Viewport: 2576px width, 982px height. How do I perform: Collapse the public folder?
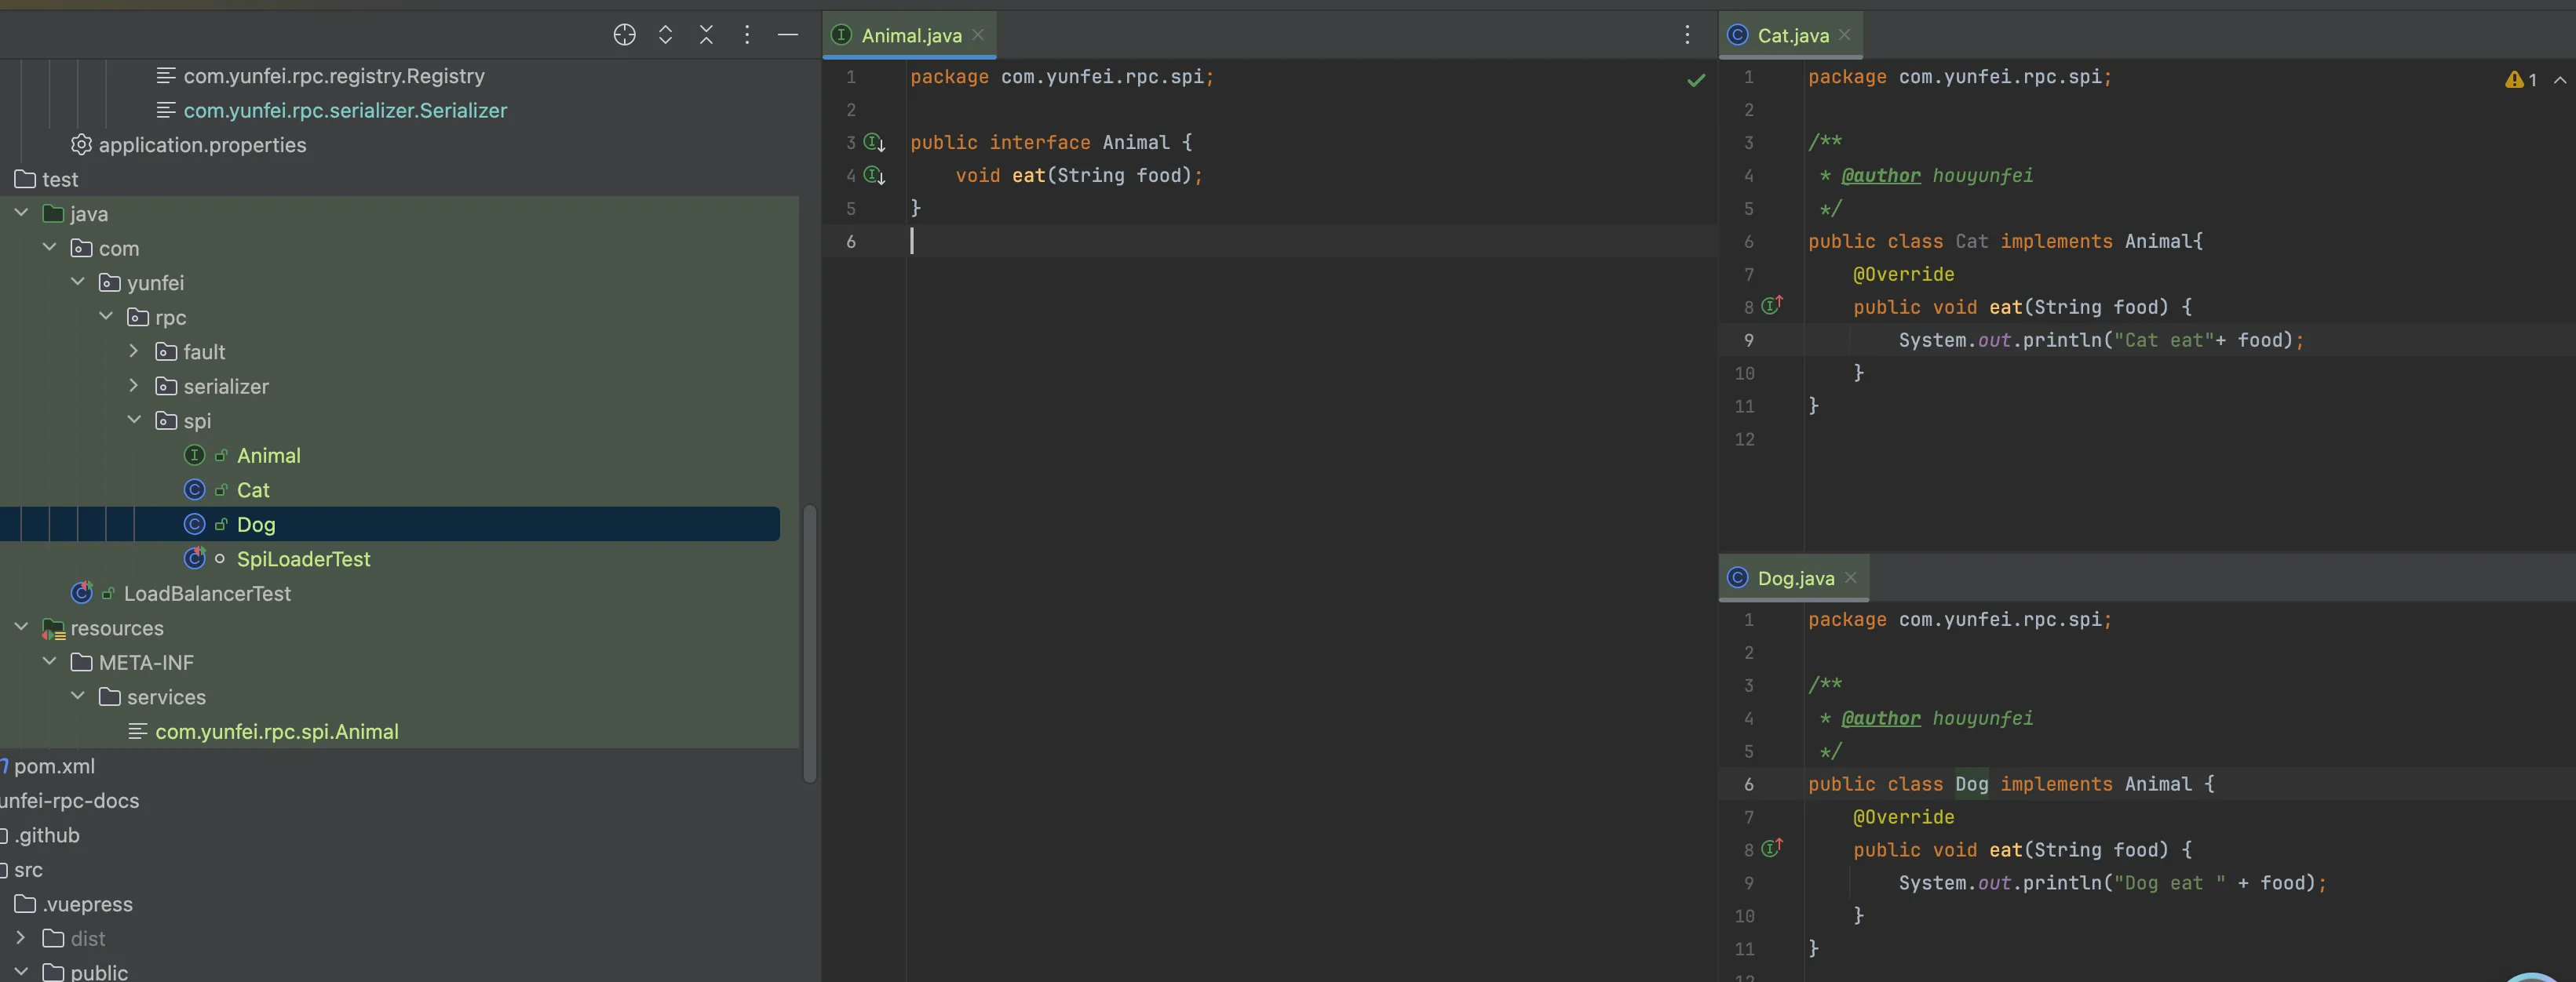21,972
